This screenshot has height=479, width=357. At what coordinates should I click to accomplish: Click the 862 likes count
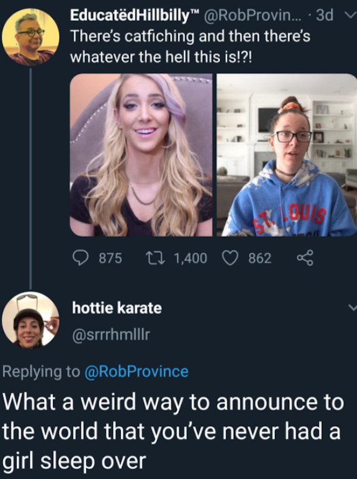coord(259,258)
